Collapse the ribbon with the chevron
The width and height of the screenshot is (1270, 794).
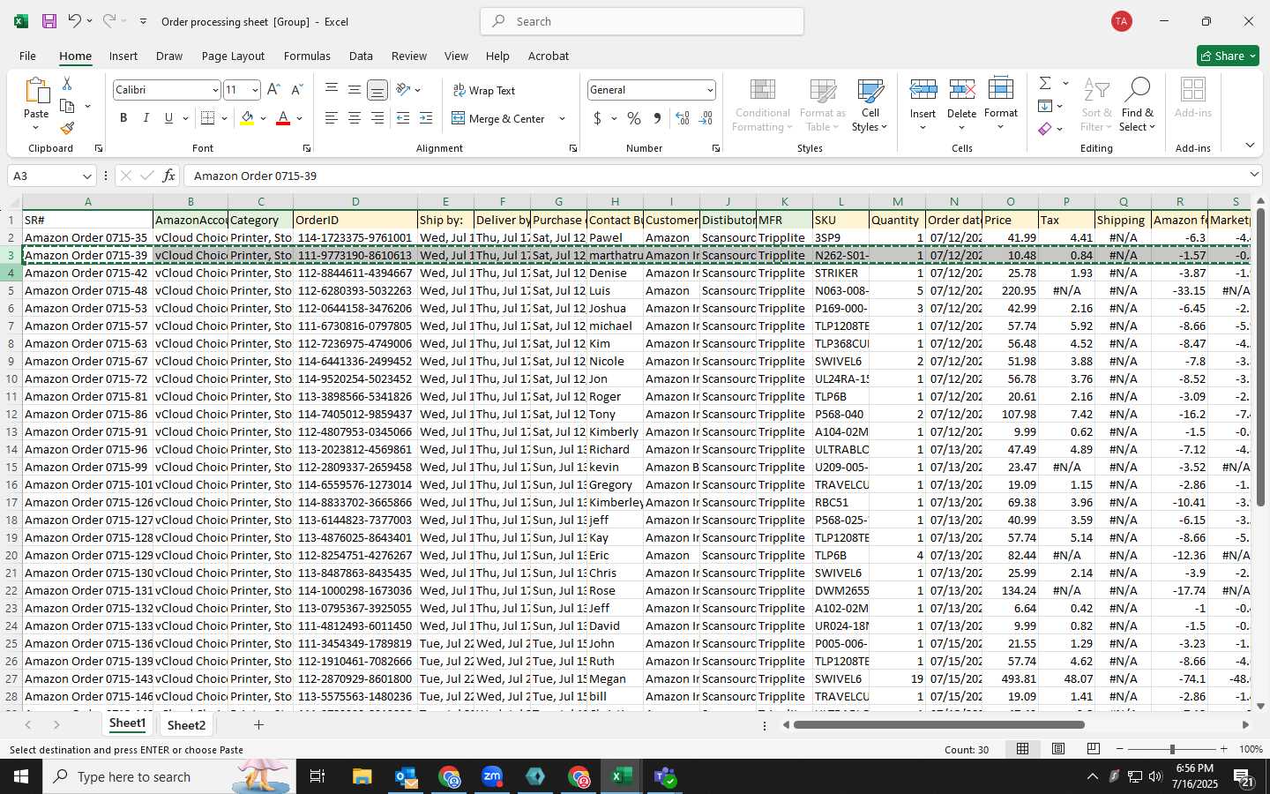pyautogui.click(x=1250, y=145)
